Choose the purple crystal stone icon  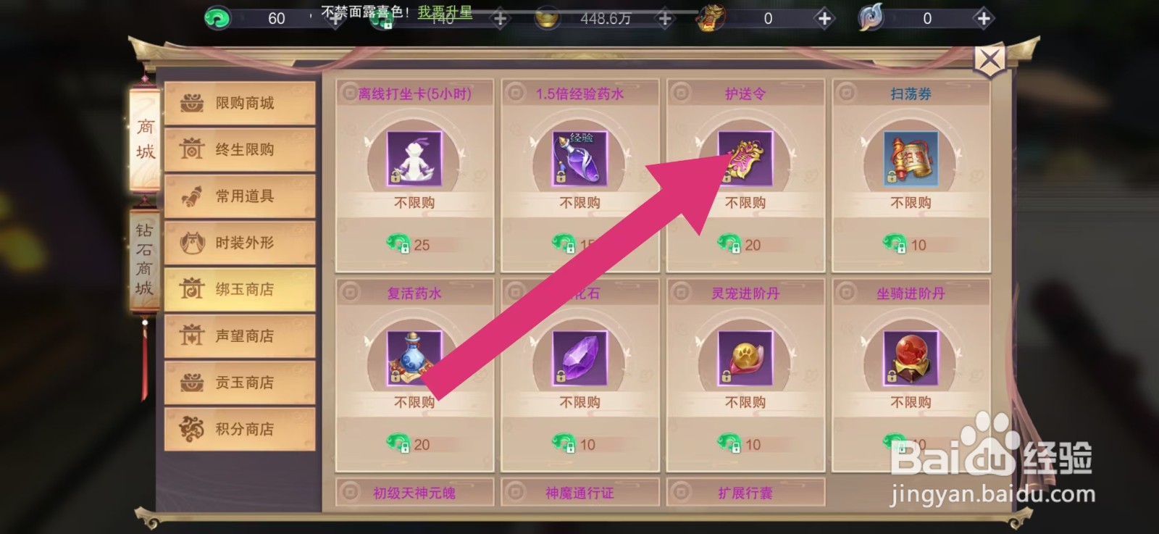579,358
